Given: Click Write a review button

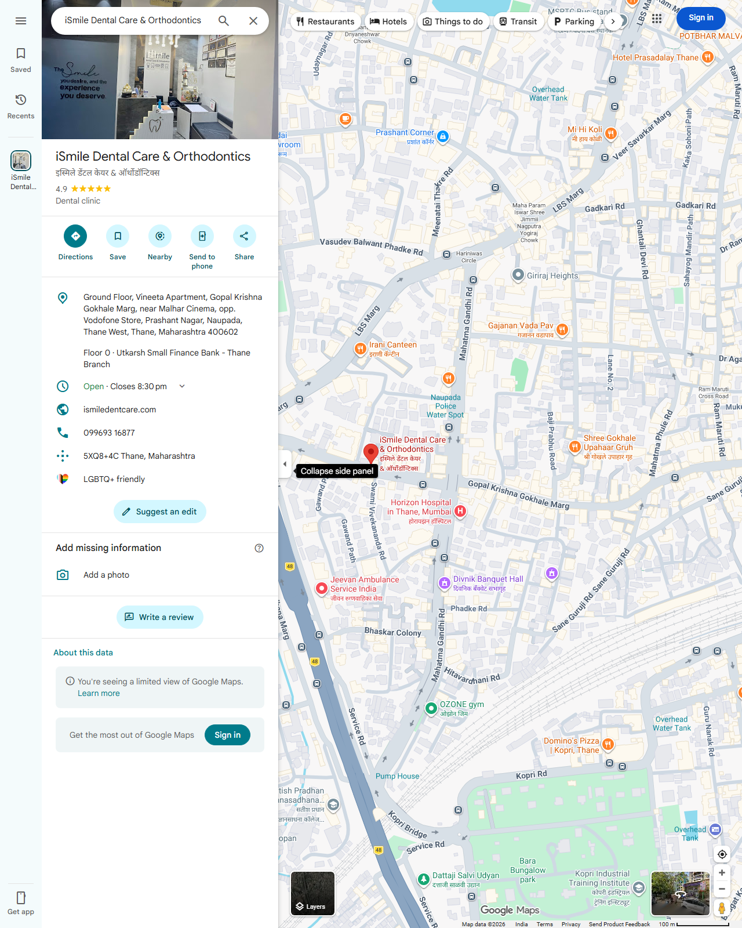Looking at the screenshot, I should point(160,617).
